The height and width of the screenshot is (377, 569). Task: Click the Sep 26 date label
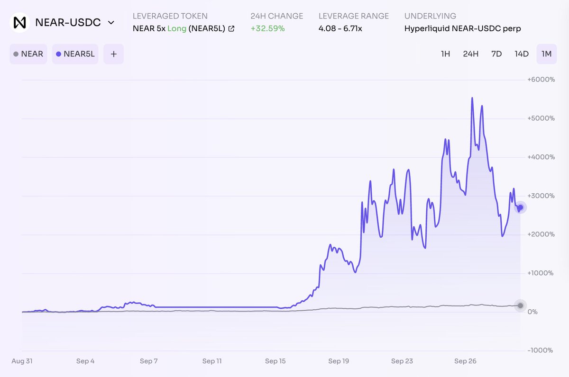tap(465, 361)
